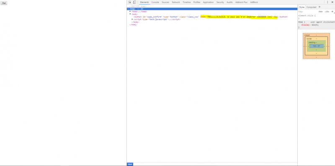Image resolution: width=335 pixels, height=166 pixels.
Task: Open the Adblock Plus tab
Action: pyautogui.click(x=241, y=2)
